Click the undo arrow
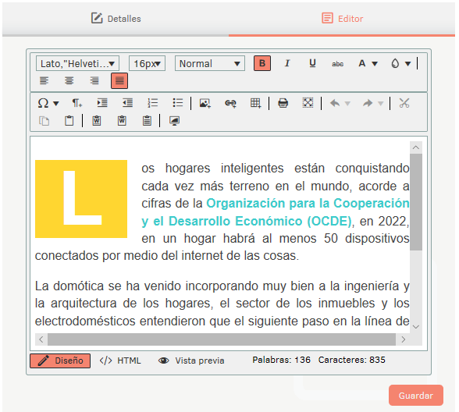Screen dimensions: 459x412 335,103
